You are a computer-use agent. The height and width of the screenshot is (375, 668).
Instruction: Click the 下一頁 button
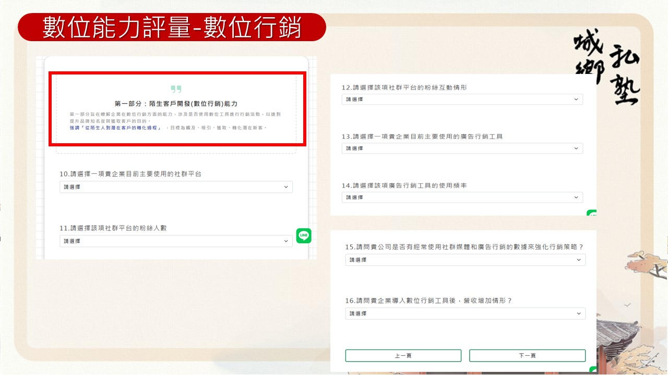point(527,355)
